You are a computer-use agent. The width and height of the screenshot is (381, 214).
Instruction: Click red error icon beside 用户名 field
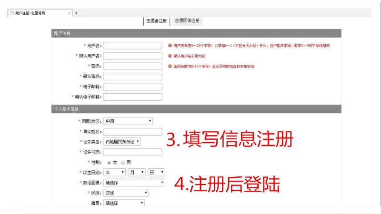pyautogui.click(x=170, y=46)
